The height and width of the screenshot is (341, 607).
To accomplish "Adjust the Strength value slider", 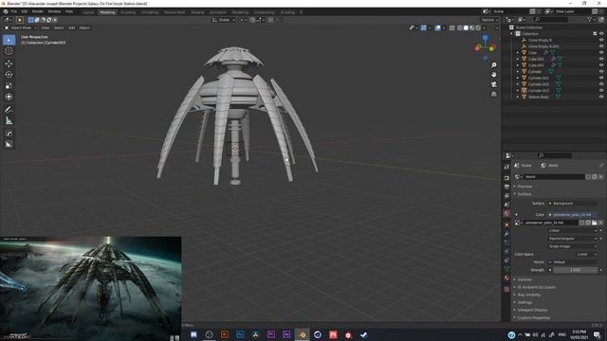I will (x=576, y=270).
